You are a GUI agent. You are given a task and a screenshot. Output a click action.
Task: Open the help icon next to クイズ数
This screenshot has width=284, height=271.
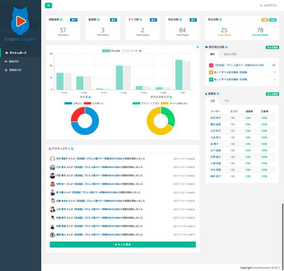pyautogui.click(x=141, y=19)
